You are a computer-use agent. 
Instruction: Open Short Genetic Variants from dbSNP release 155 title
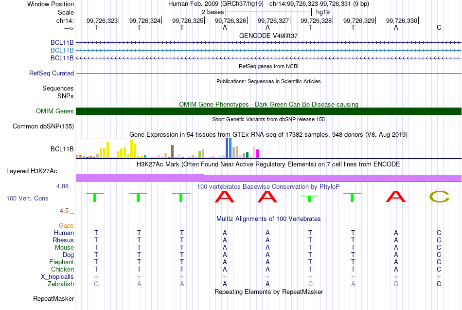[268, 119]
